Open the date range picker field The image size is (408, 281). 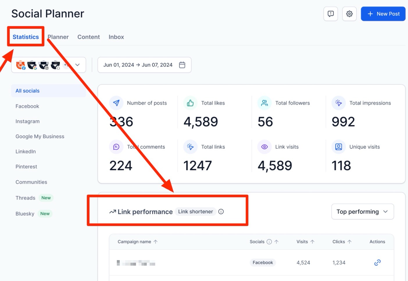pyautogui.click(x=144, y=65)
